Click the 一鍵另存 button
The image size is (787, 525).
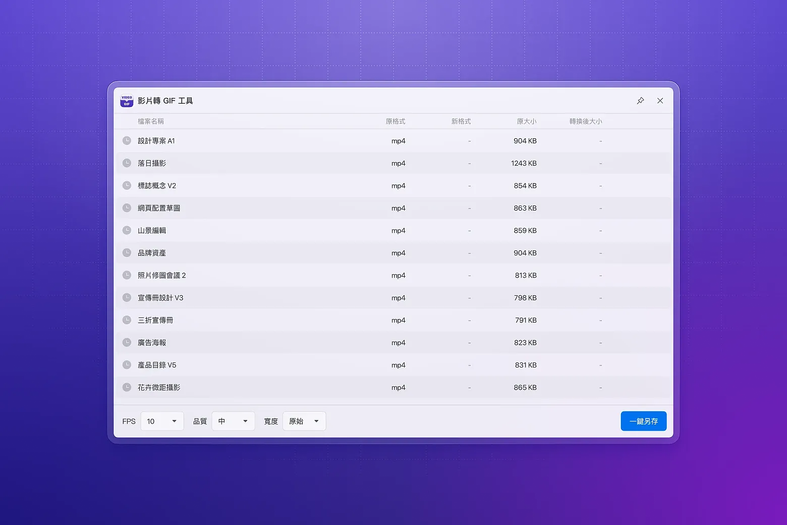pos(644,421)
